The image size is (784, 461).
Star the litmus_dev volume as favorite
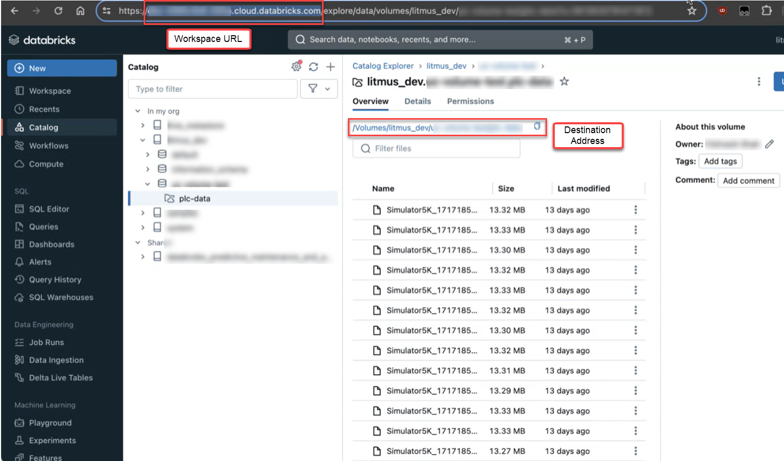pos(564,81)
